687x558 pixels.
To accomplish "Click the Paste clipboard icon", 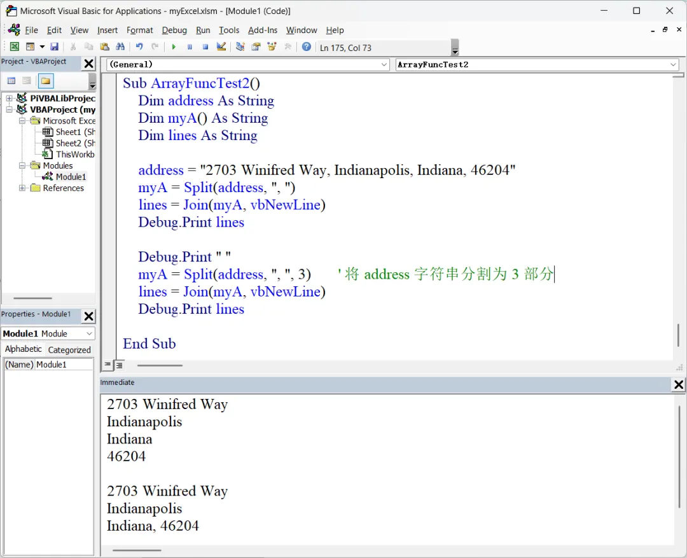I will [105, 46].
